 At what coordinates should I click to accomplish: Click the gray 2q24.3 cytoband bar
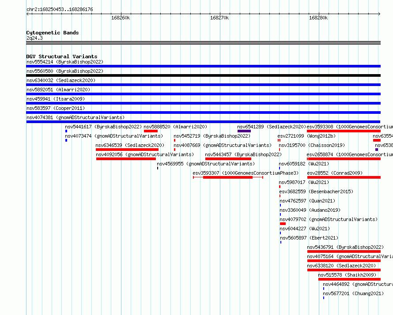tap(203, 43)
